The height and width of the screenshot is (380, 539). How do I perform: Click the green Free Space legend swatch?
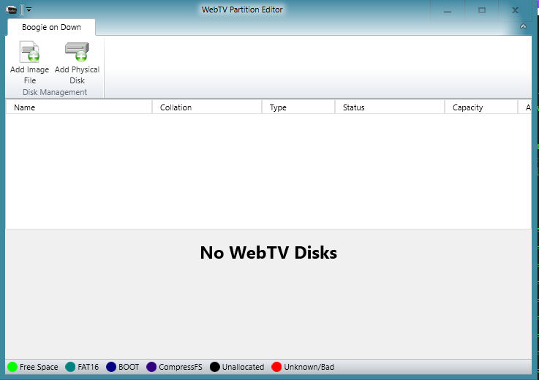[x=12, y=367]
